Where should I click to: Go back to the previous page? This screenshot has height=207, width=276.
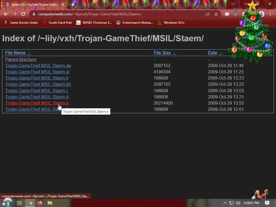tap(6, 14)
